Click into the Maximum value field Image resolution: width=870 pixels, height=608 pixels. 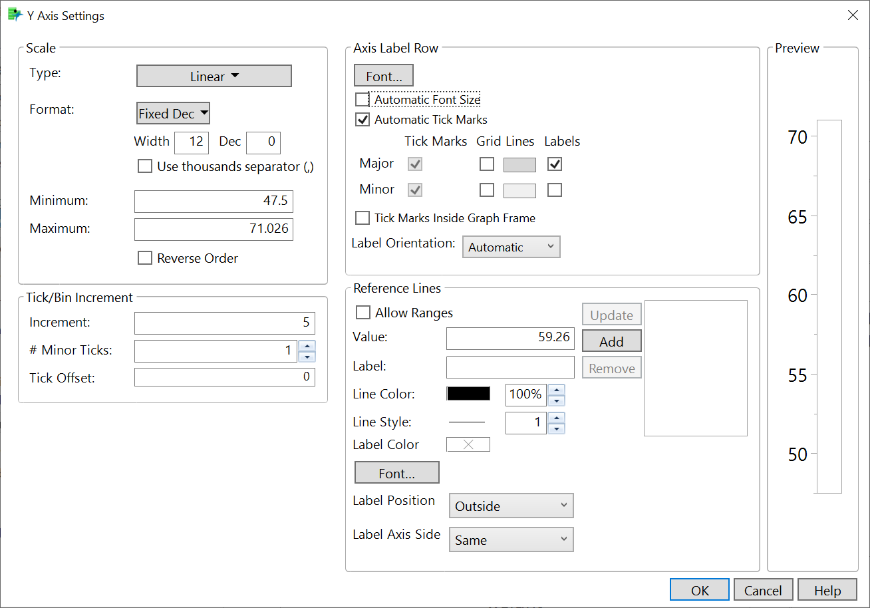[214, 229]
